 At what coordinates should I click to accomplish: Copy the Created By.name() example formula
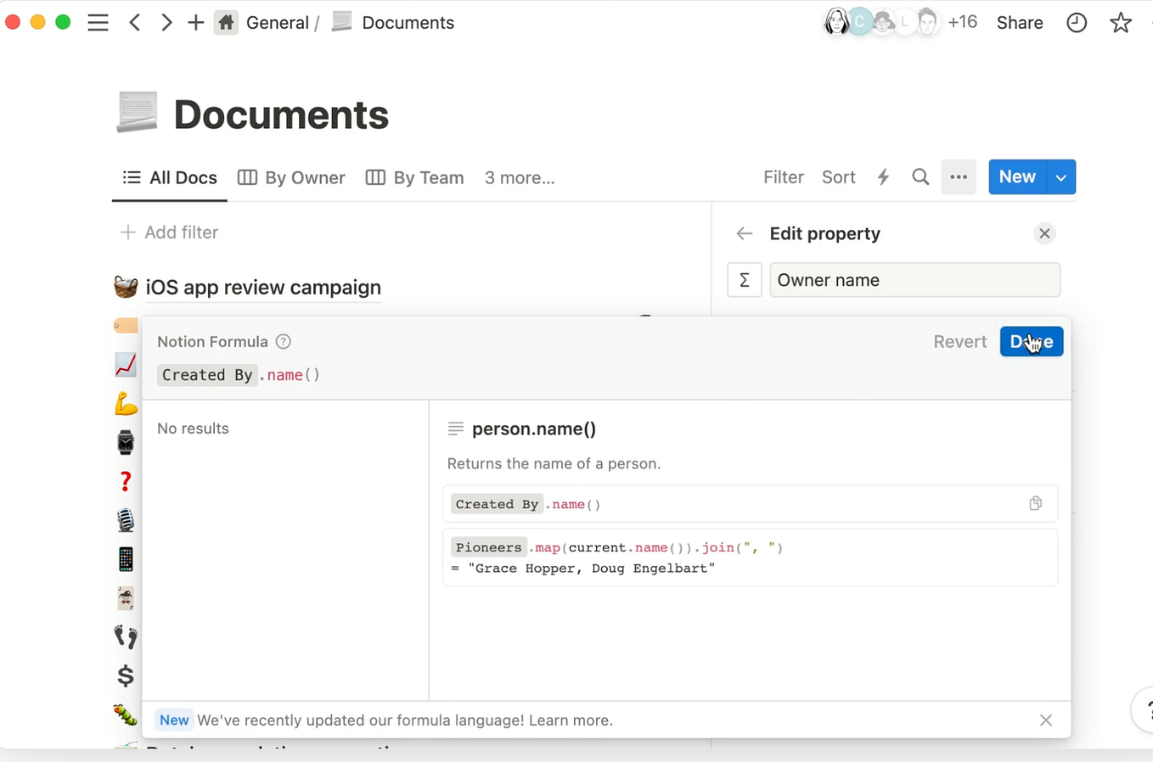[1035, 503]
